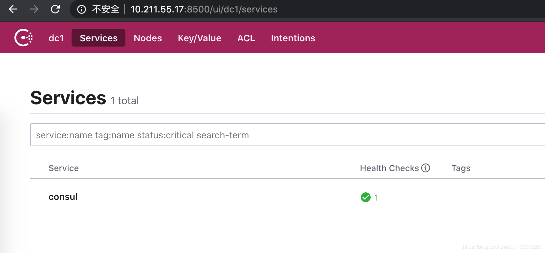The width and height of the screenshot is (545, 253).
Task: Click the Tags column header
Action: pos(461,168)
